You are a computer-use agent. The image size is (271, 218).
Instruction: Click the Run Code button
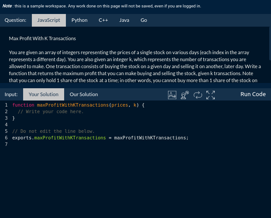(x=253, y=94)
